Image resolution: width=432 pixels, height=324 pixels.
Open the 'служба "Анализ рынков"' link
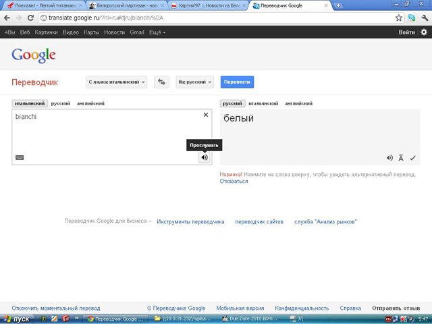coord(325,222)
